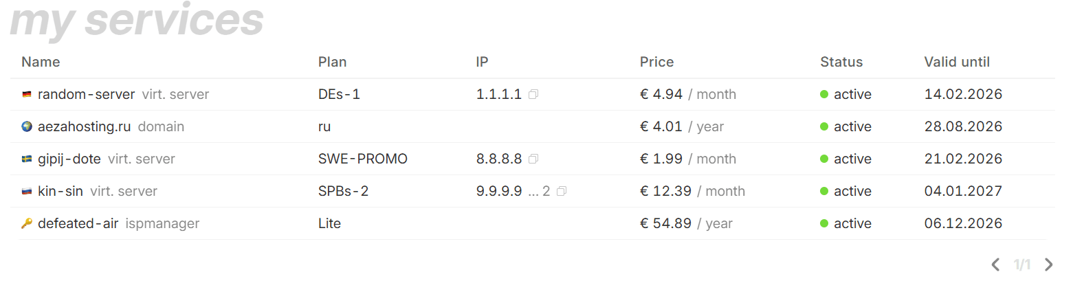Click the German flag icon beside random-server

click(x=27, y=95)
